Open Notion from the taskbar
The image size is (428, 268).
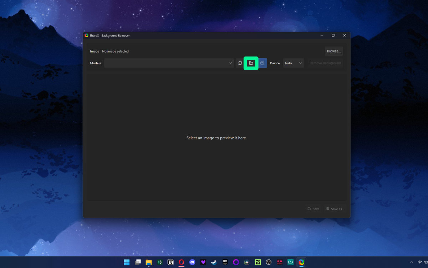click(x=170, y=262)
